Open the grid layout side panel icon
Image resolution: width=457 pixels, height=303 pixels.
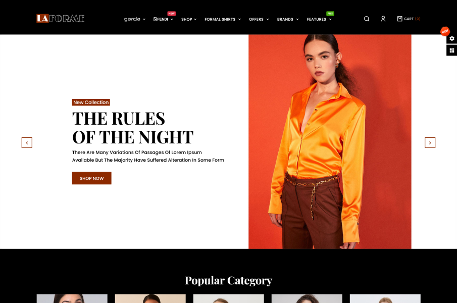tap(452, 50)
